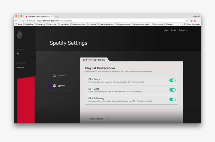
Task: Click the in-app previous page chevron
Action: pos(51,30)
